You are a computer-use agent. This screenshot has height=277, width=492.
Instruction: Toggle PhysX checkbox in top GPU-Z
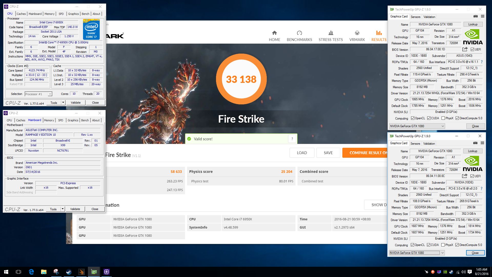click(x=443, y=118)
